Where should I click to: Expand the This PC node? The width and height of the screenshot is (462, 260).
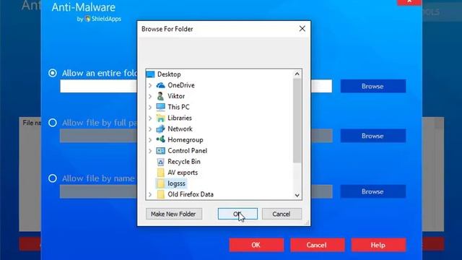pyautogui.click(x=150, y=108)
